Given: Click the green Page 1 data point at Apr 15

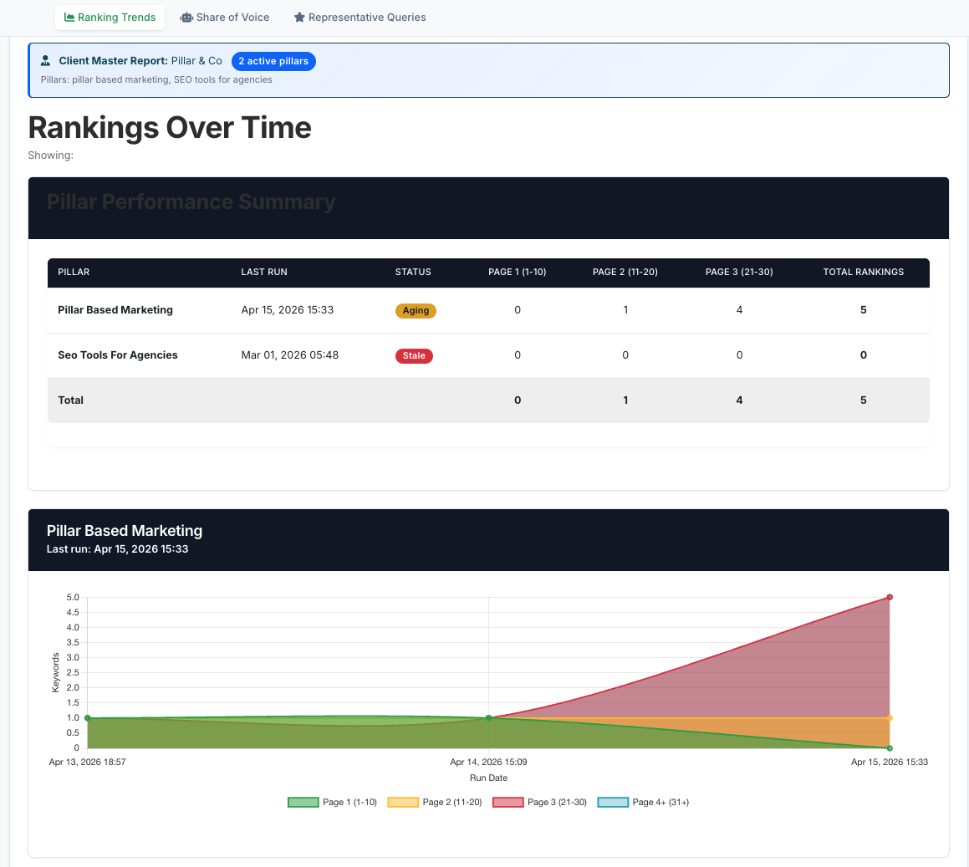Looking at the screenshot, I should pos(890,748).
